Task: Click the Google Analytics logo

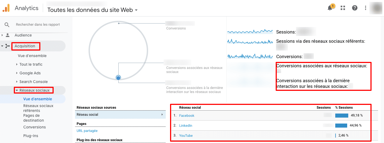Action: [x=6, y=8]
